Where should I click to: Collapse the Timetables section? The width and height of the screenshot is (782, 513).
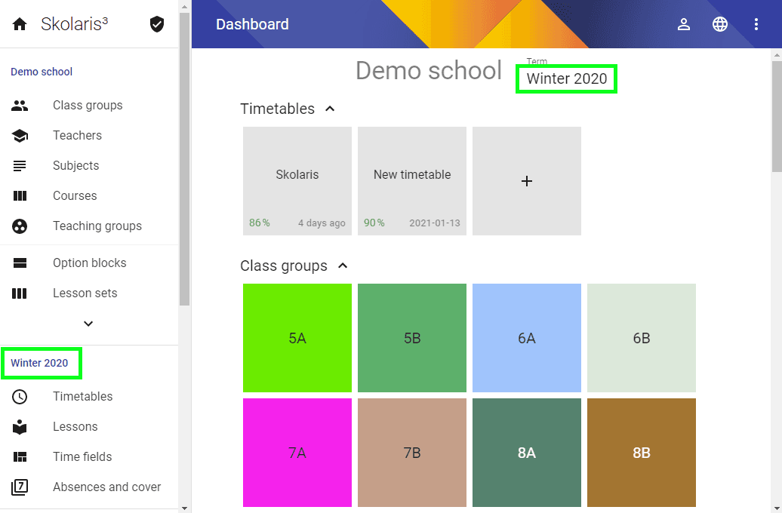(330, 109)
